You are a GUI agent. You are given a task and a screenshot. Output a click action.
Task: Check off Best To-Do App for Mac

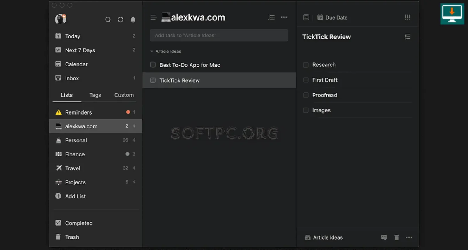153,65
